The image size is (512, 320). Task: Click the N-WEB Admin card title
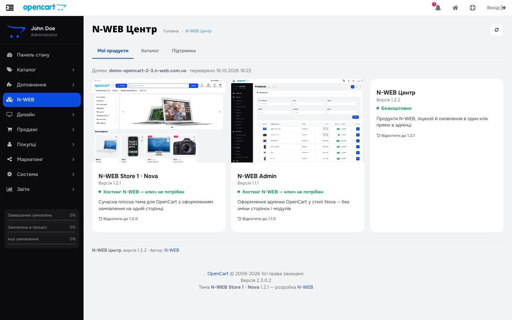click(x=257, y=176)
